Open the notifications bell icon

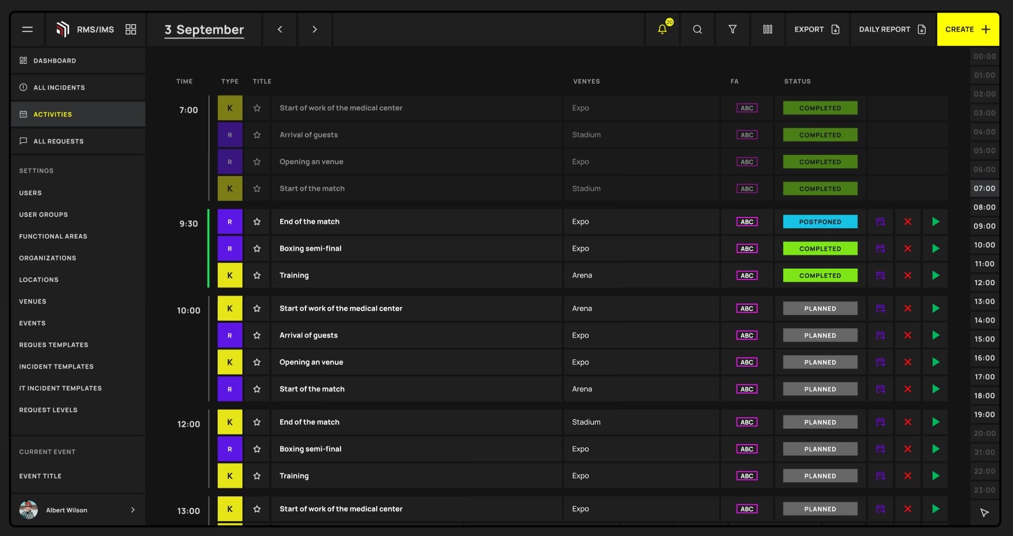(x=662, y=29)
